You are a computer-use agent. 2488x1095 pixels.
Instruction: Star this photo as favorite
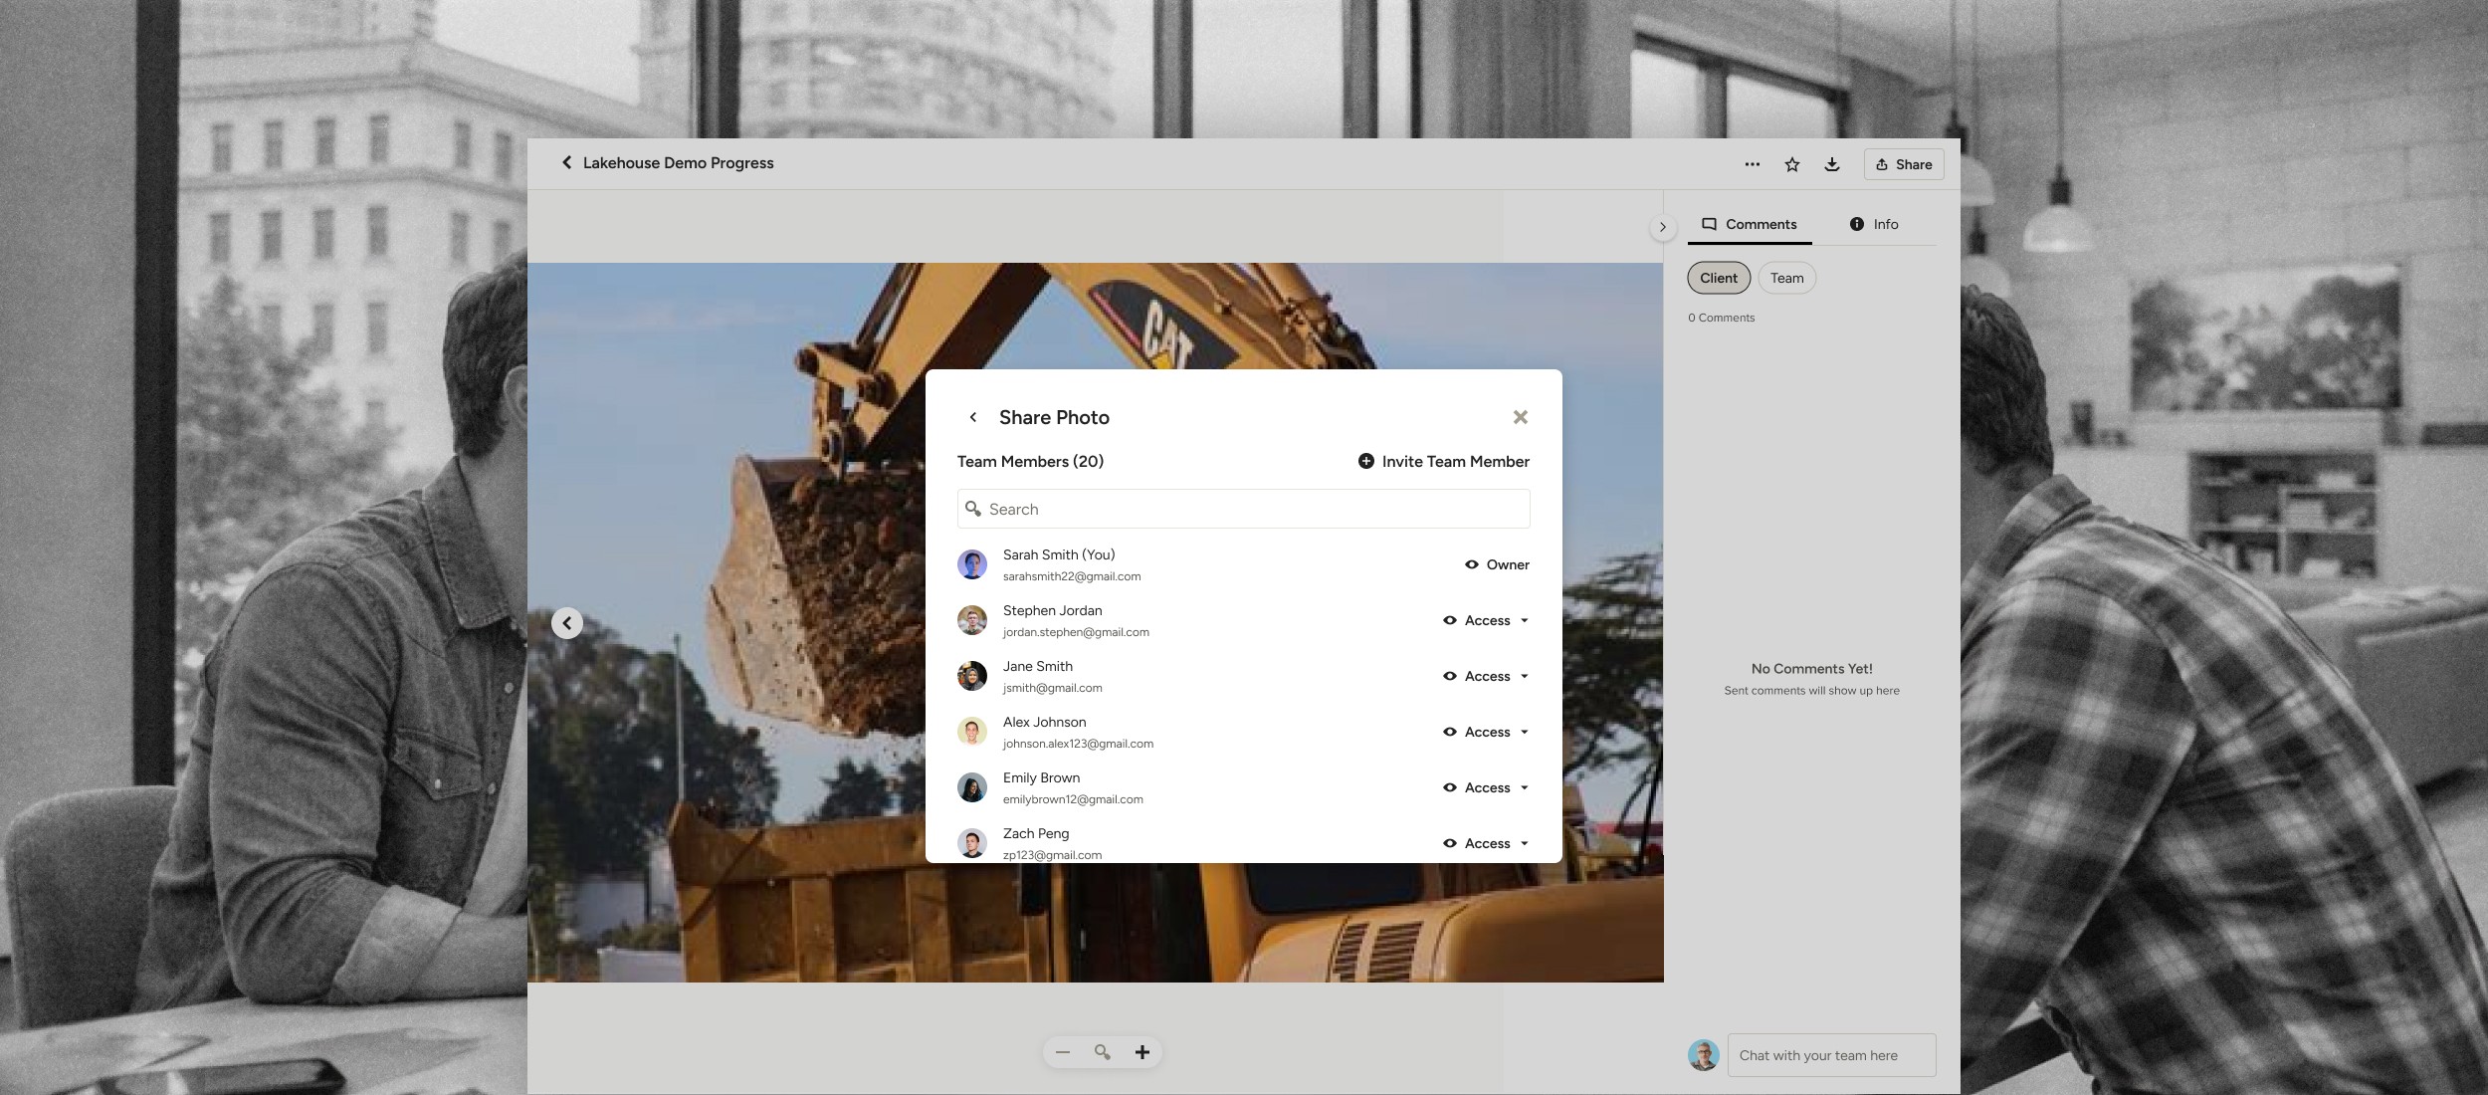1791,164
